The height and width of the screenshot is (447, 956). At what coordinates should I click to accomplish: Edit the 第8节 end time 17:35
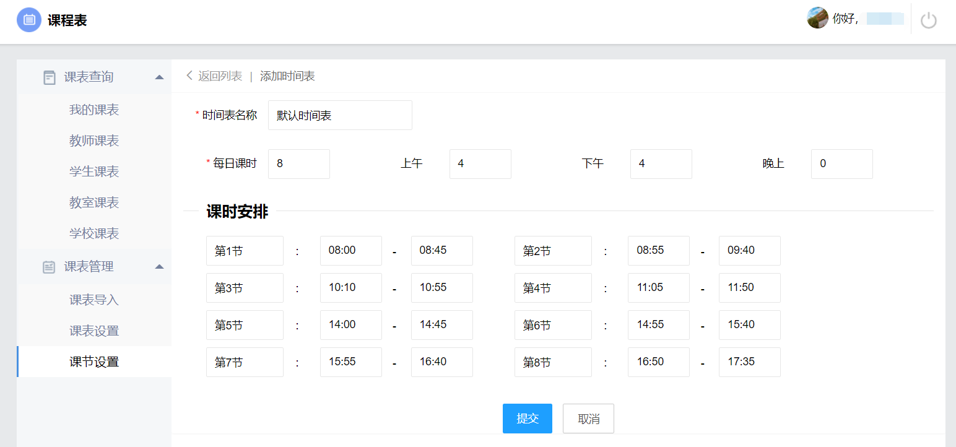(749, 362)
